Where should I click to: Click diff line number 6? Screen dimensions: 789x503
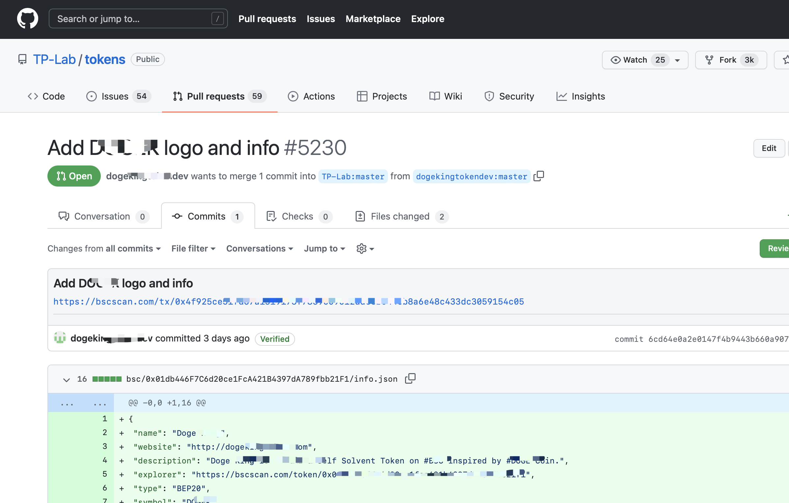[105, 488]
